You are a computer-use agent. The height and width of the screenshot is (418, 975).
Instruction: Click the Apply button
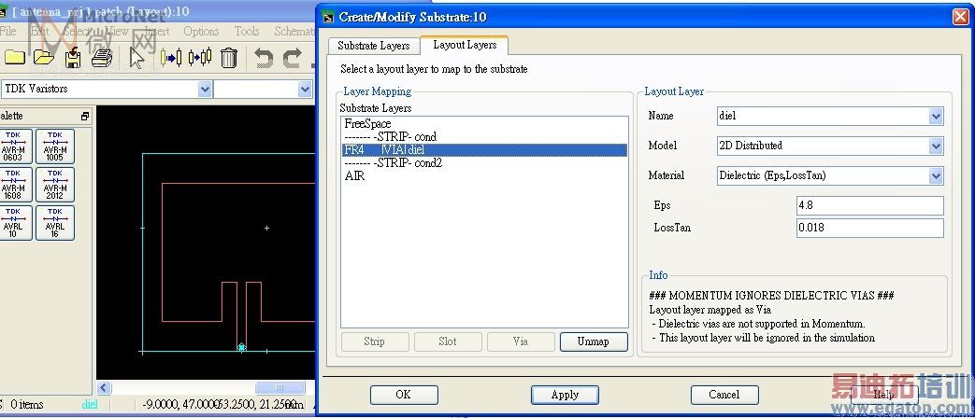click(x=565, y=395)
